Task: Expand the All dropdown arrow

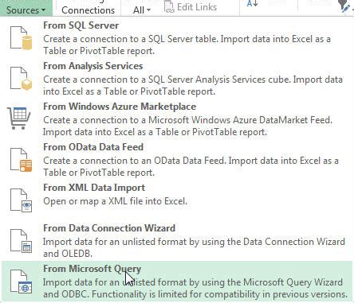Action: tap(148, 10)
